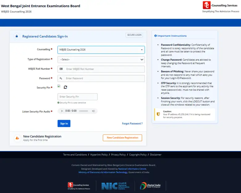Viewport: 241px width, 193px height.
Task: Click the Security Pin is case sensitive note
Action: point(73,103)
